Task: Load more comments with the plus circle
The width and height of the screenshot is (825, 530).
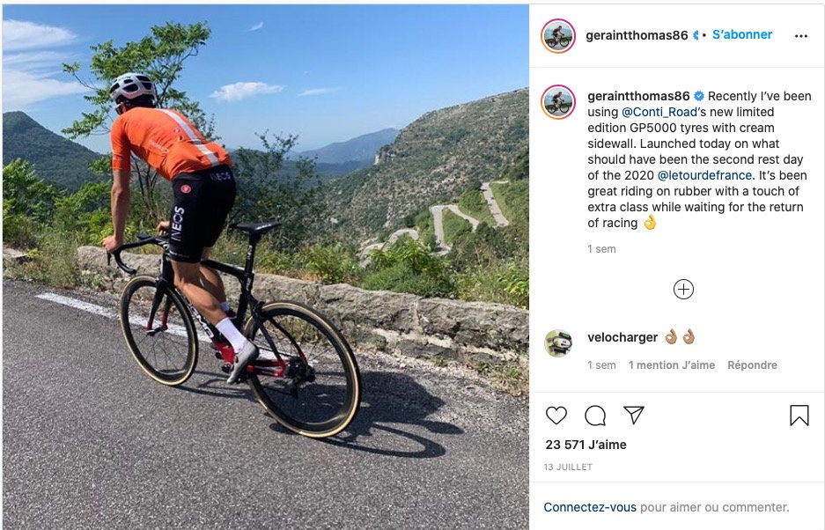Action: tap(683, 289)
